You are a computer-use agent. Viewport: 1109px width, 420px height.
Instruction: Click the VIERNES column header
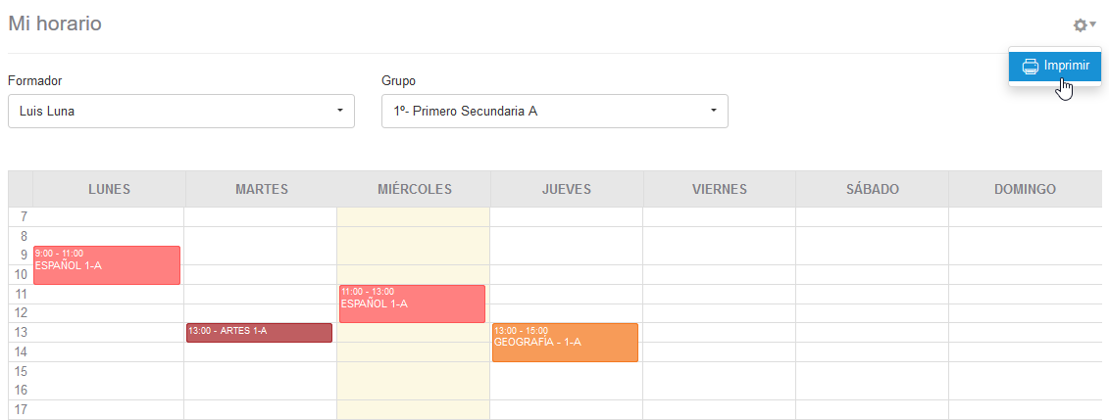tap(719, 189)
